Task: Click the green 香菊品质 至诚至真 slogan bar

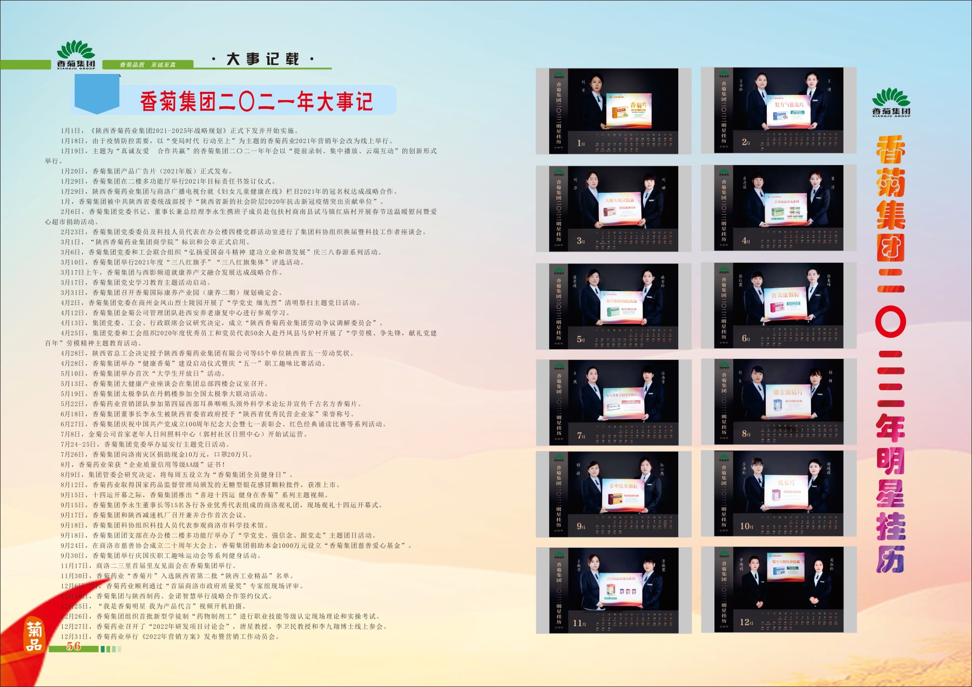Action: [147, 65]
